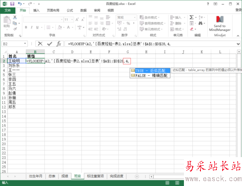
Task: Decrease font size with small A icon
Action: coord(83,20)
